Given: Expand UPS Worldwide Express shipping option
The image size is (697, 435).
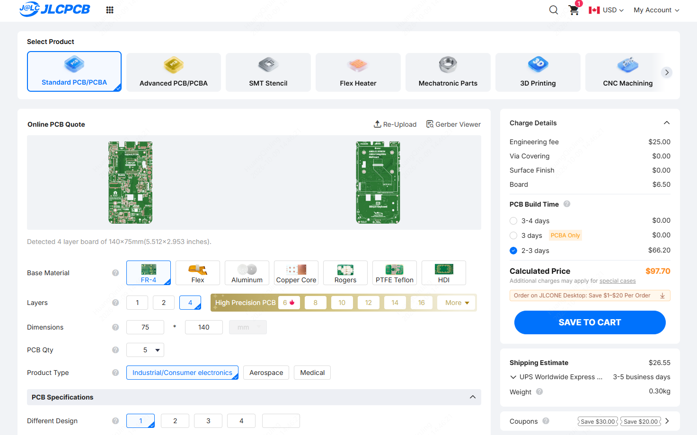Looking at the screenshot, I should click(x=513, y=377).
